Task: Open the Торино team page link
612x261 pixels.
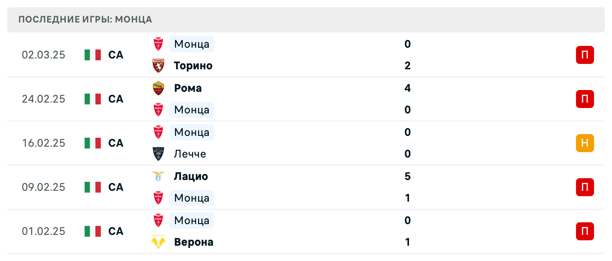Action: pos(193,65)
